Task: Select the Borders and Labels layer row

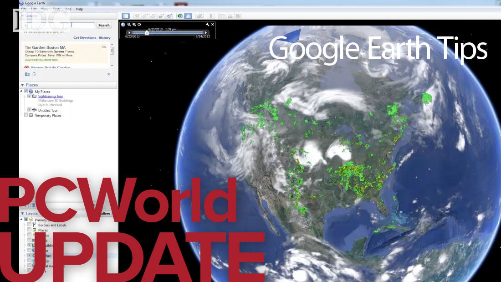Action: coord(52,225)
